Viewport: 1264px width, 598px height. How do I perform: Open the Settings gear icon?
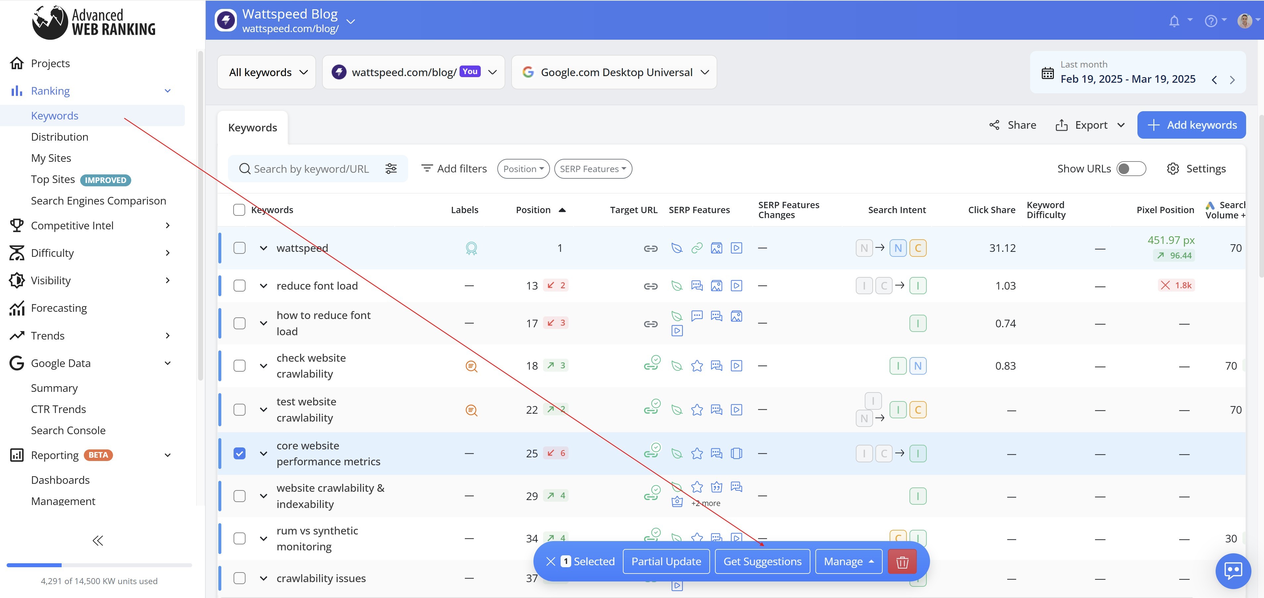point(1173,169)
